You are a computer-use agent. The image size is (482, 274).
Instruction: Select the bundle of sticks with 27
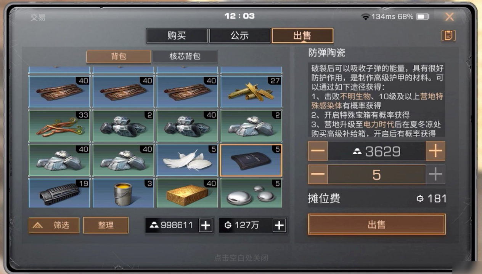251,92
